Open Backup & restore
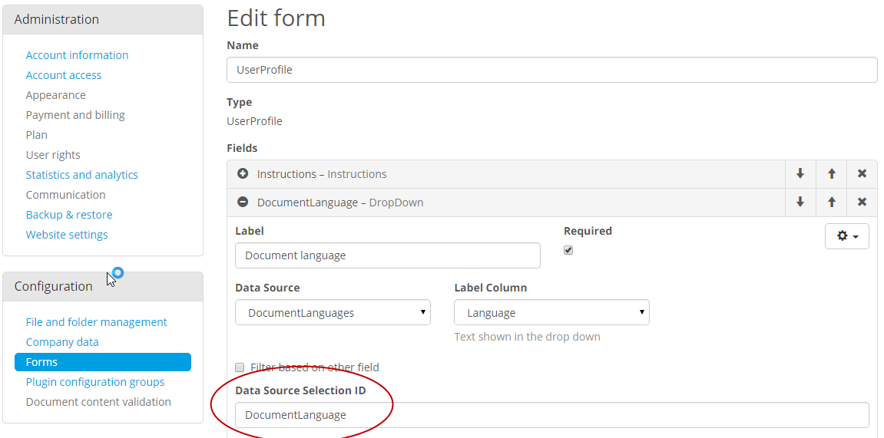The height and width of the screenshot is (438, 884). [x=69, y=215]
